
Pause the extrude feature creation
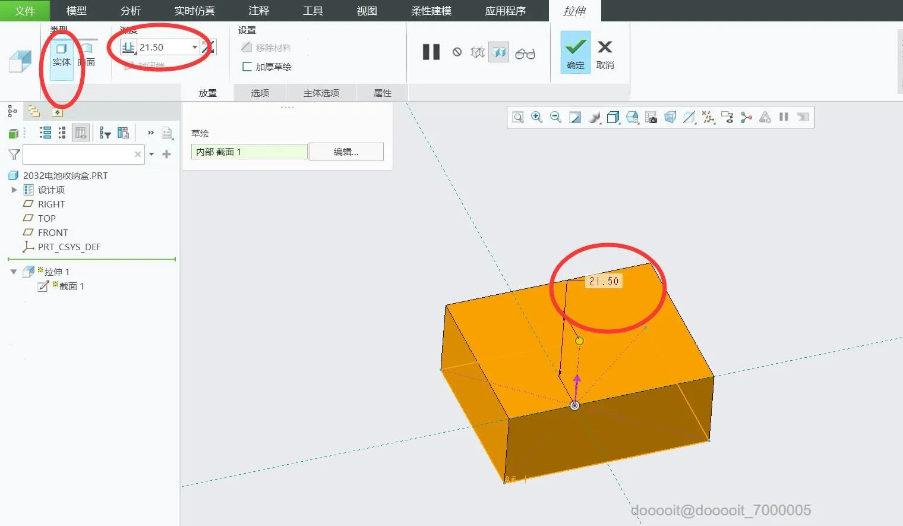[431, 52]
